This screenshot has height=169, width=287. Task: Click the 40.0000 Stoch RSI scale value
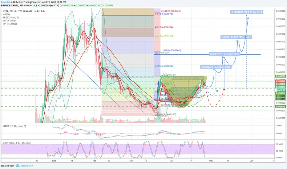point(280,151)
